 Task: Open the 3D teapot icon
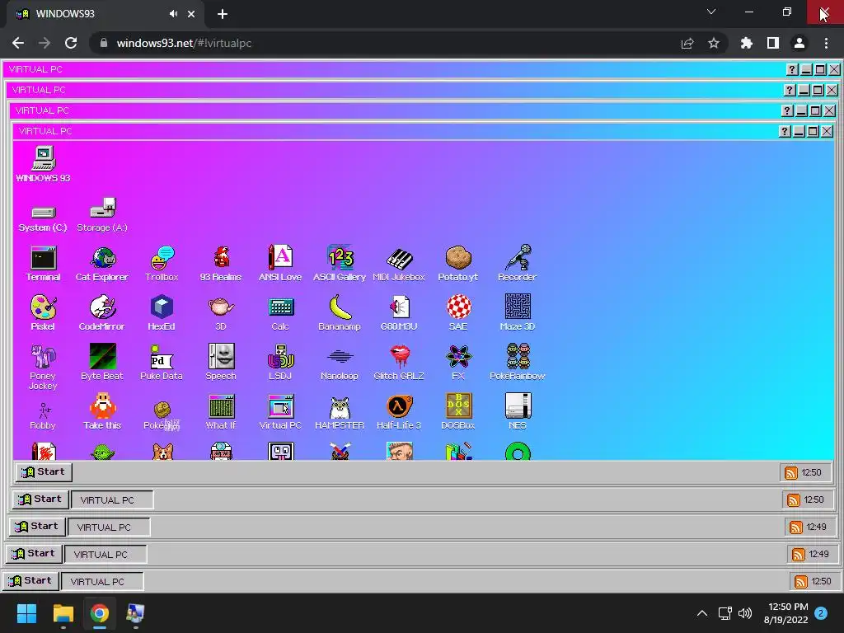[221, 312]
